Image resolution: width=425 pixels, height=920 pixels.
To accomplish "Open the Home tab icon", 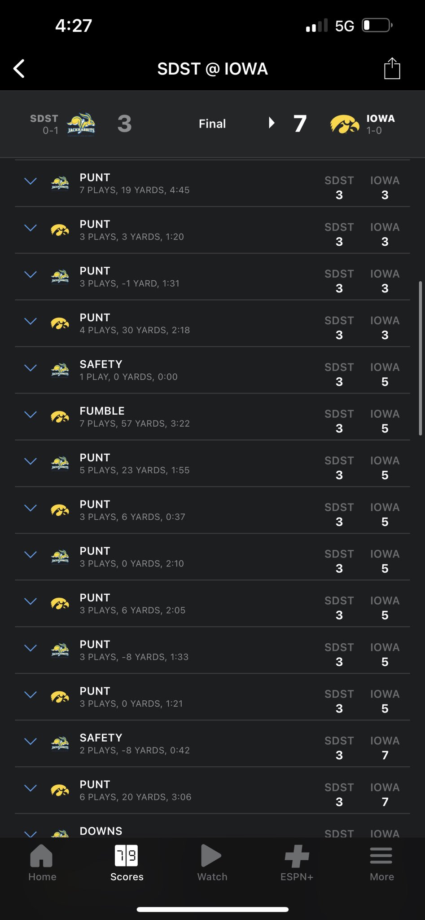I will (42, 855).
